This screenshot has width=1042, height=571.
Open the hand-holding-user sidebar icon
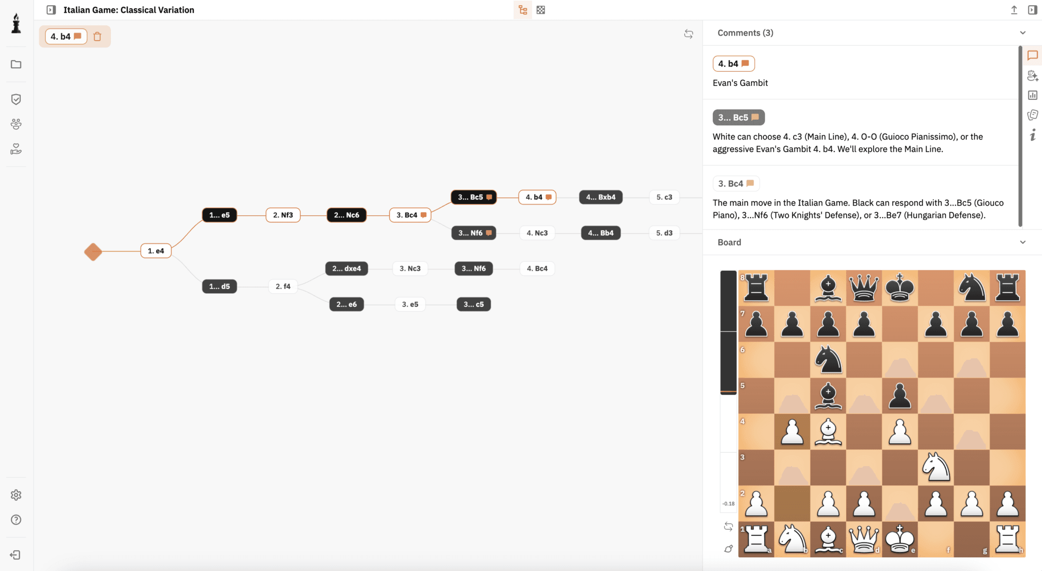pyautogui.click(x=16, y=149)
